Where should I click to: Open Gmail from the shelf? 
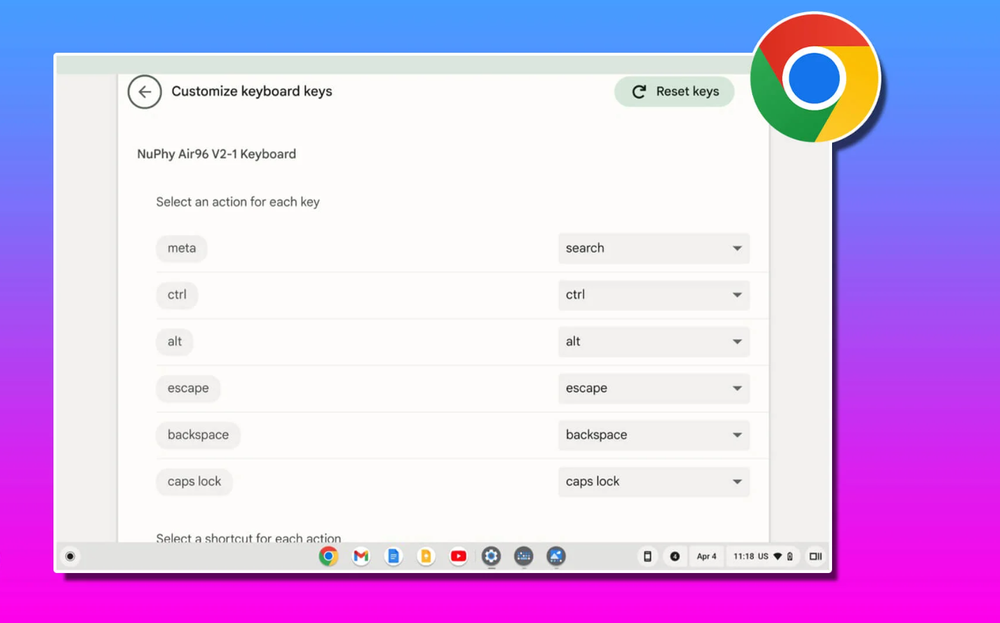point(361,556)
